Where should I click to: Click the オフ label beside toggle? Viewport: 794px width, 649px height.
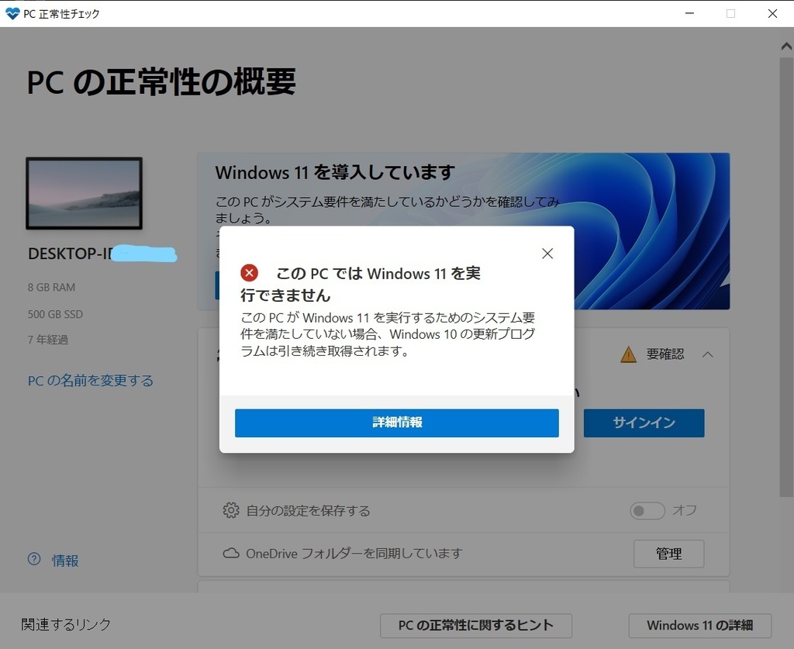[684, 510]
